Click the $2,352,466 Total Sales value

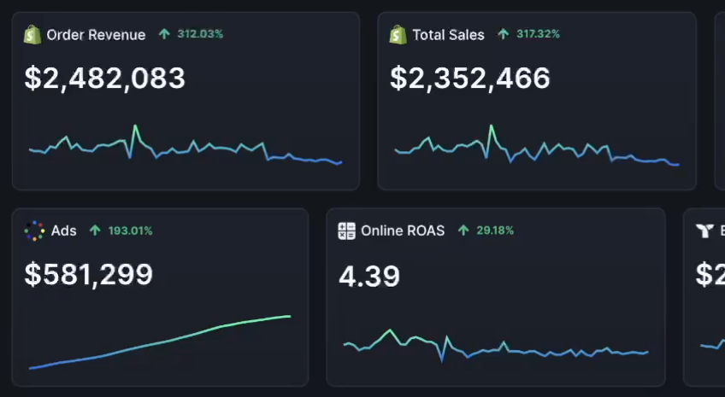click(470, 79)
